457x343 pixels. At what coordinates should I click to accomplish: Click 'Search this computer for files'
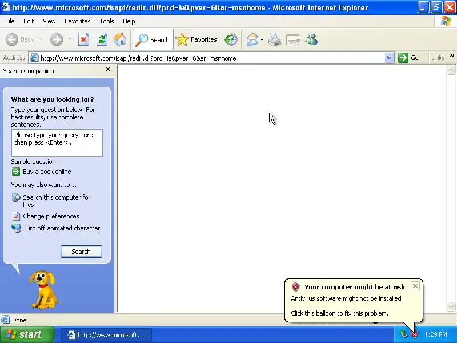(57, 201)
